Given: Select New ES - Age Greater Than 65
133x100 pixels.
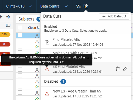Looking at the screenshot, I should (86, 94).
